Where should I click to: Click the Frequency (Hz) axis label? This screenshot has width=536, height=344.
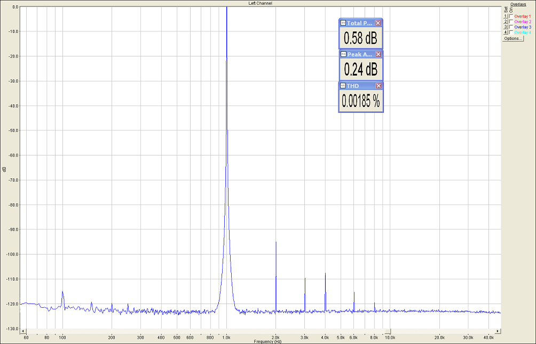[267, 342]
